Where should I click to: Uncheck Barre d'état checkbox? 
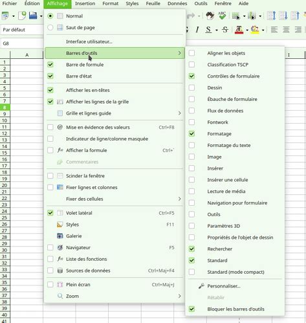[50, 76]
